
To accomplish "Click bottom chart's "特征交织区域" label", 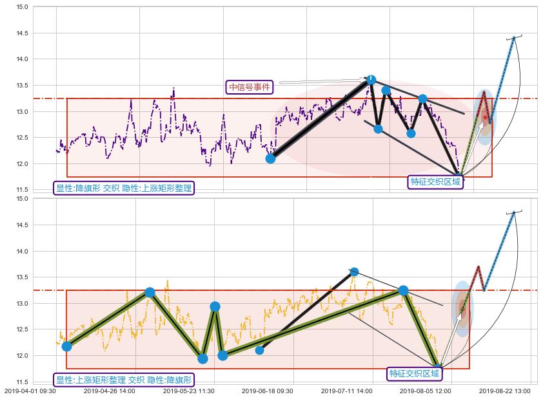I will pos(414,373).
